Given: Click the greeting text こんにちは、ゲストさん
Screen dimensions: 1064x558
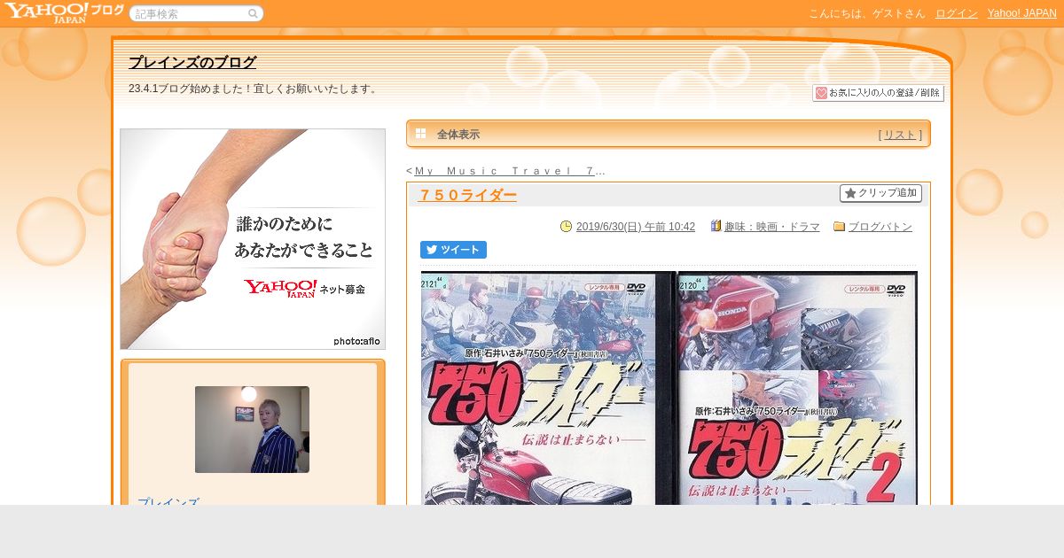Looking at the screenshot, I should click(866, 13).
